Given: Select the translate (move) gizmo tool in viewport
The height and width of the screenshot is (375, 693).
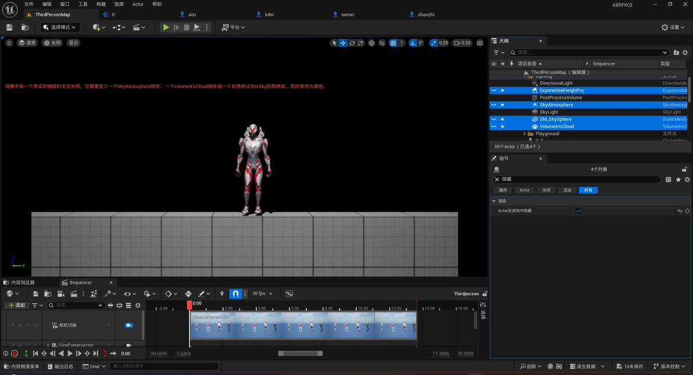Looking at the screenshot, I should coord(343,43).
